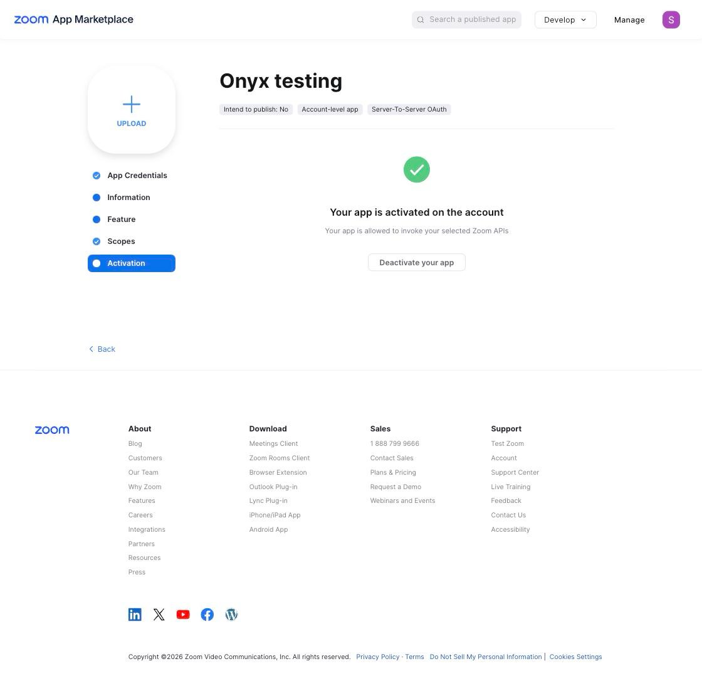Open the Blog footer link
The height and width of the screenshot is (676, 702).
(135, 443)
